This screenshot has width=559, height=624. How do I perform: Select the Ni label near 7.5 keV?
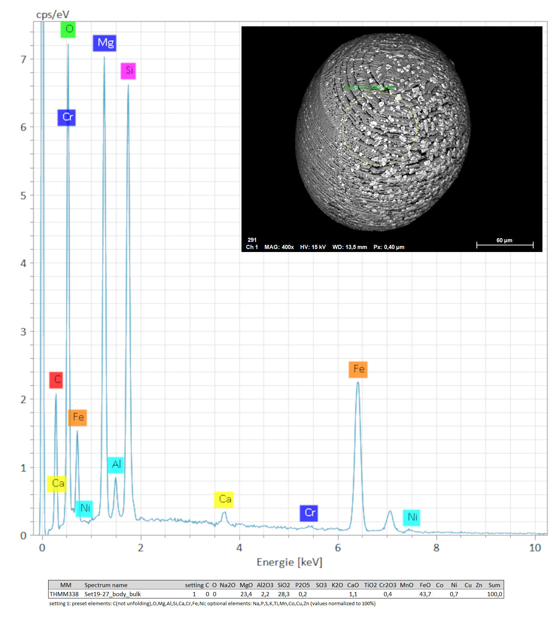tap(411, 518)
